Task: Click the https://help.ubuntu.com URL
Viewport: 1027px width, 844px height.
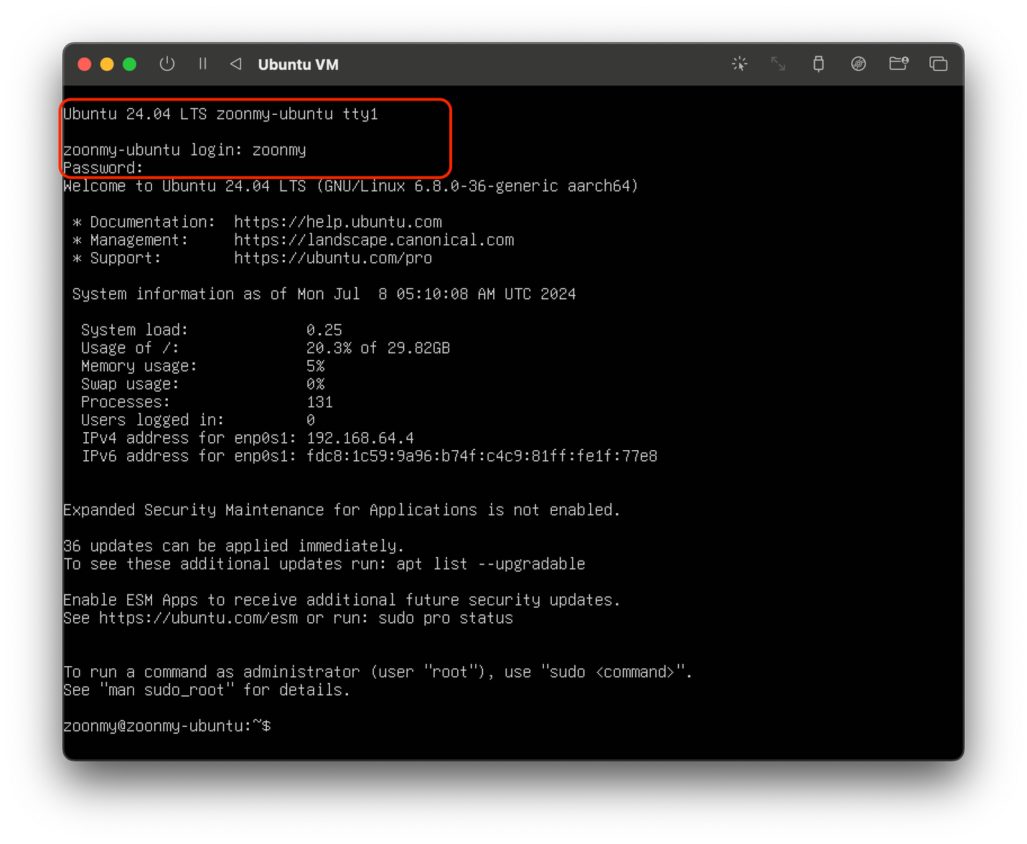Action: click(x=338, y=222)
